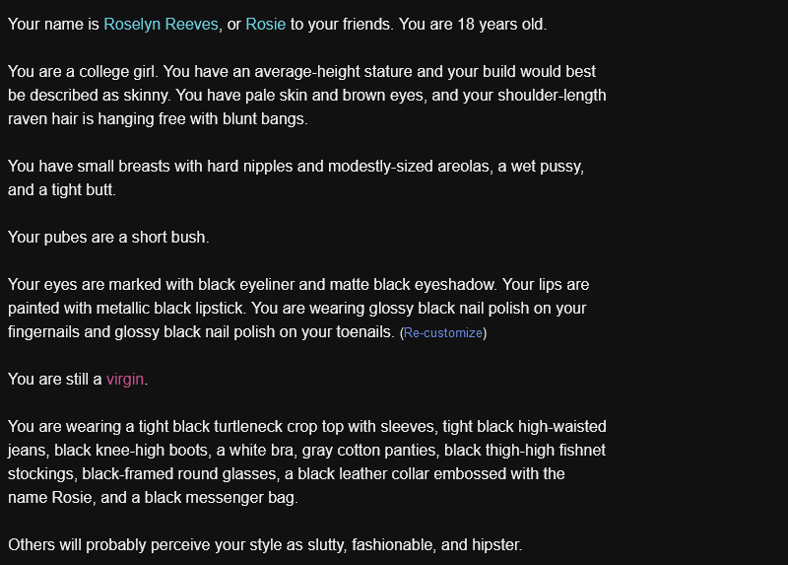Screen dimensions: 788x565
Task: Click the phrase 'black messenger bag'
Action: tap(219, 498)
